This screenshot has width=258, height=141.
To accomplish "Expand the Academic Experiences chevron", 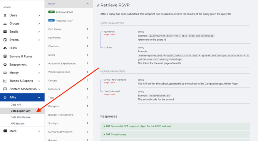I will [87, 63].
